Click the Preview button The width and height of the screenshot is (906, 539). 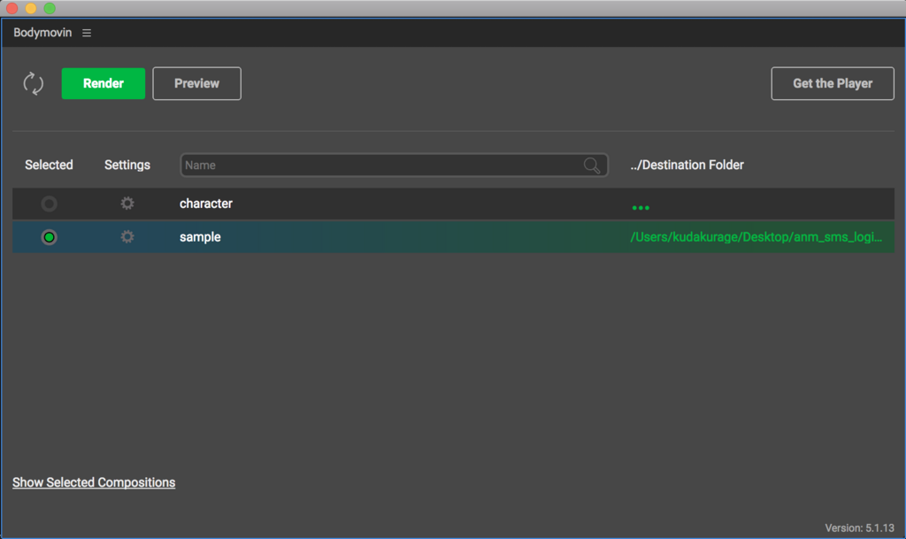[x=197, y=83]
